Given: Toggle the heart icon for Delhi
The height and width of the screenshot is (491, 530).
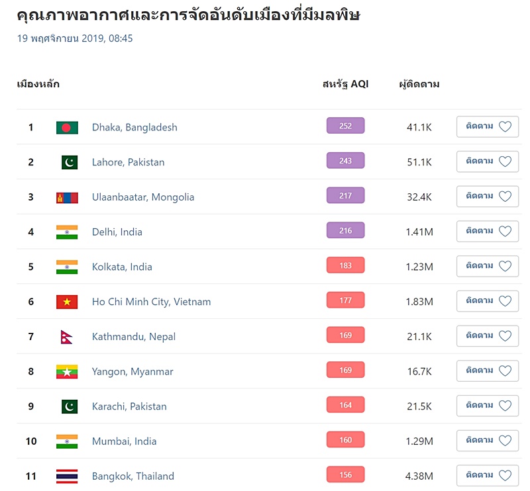Looking at the screenshot, I should [x=505, y=232].
